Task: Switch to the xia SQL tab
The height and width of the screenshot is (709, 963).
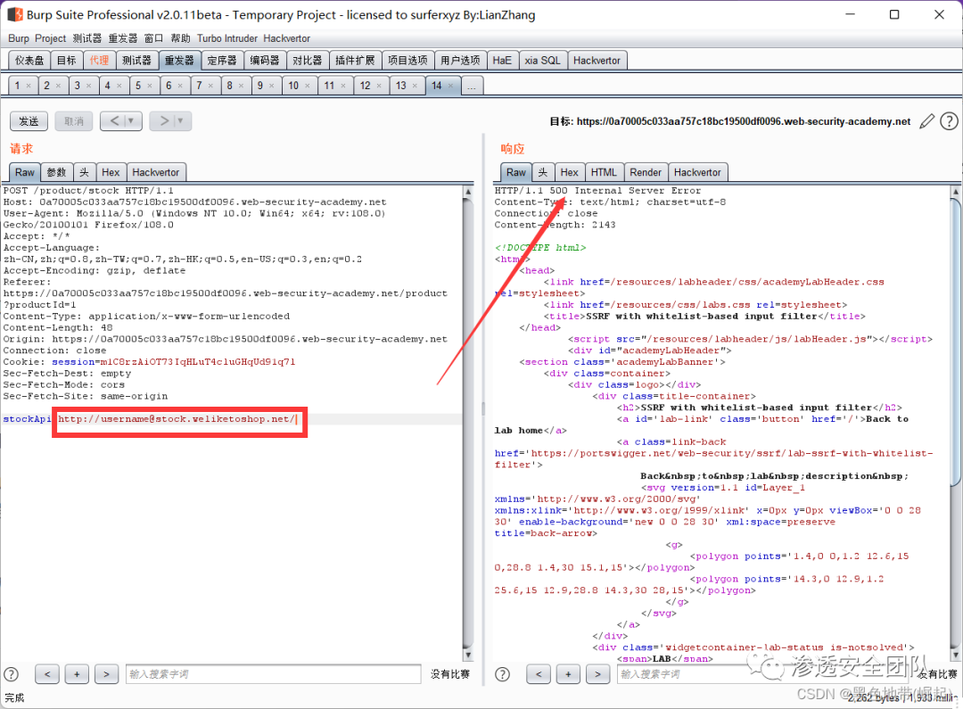Action: [x=542, y=61]
